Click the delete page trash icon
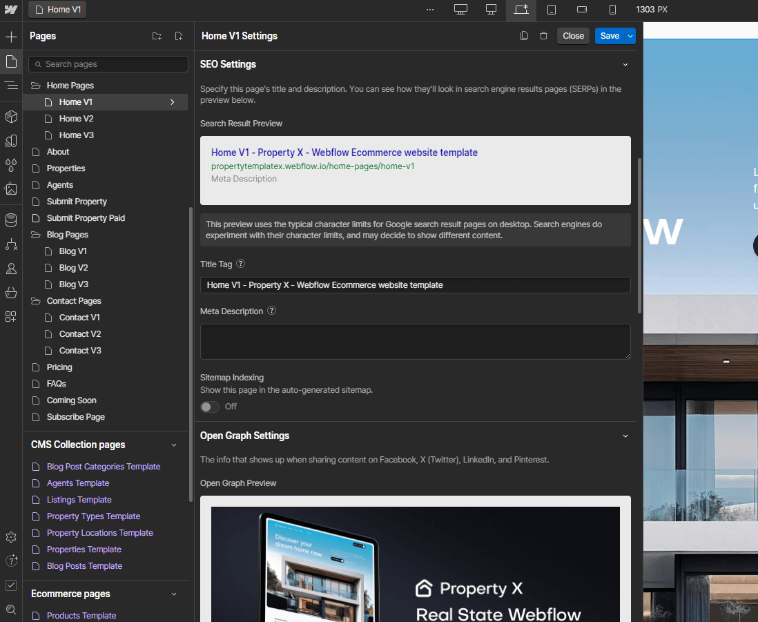The height and width of the screenshot is (622, 758). (543, 35)
